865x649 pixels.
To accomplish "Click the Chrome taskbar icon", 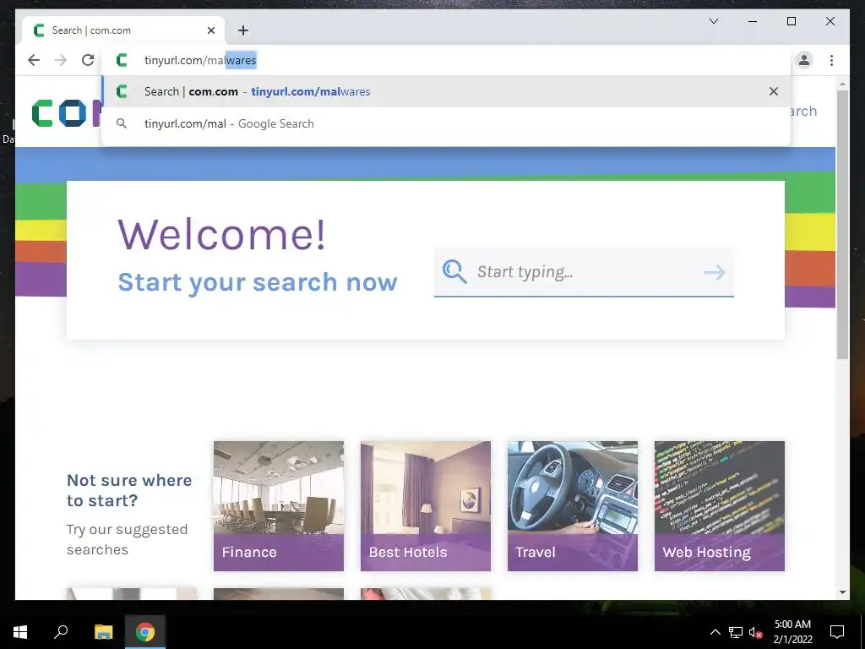I will 145,632.
